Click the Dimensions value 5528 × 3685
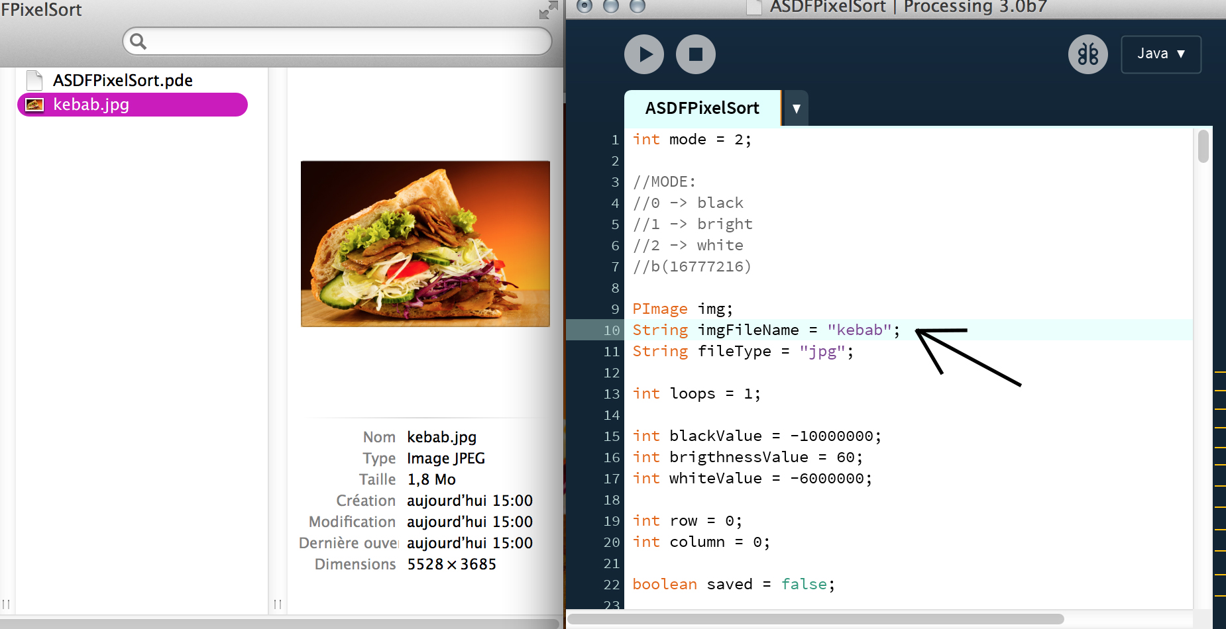Screen dimensions: 1226x629 click(x=451, y=565)
